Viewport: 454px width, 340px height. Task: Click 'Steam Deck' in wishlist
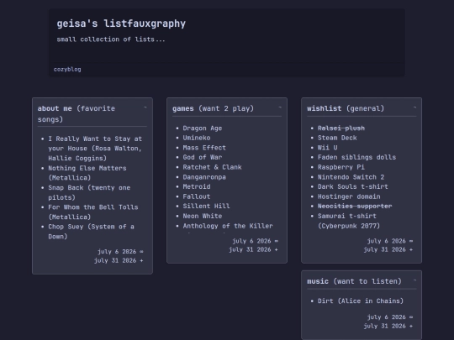click(x=337, y=138)
